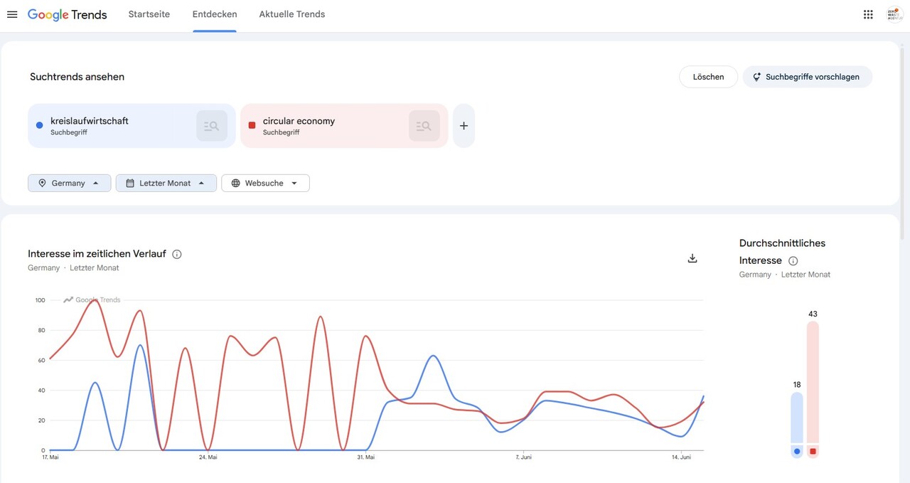Go to the Startseite tab

(x=149, y=14)
